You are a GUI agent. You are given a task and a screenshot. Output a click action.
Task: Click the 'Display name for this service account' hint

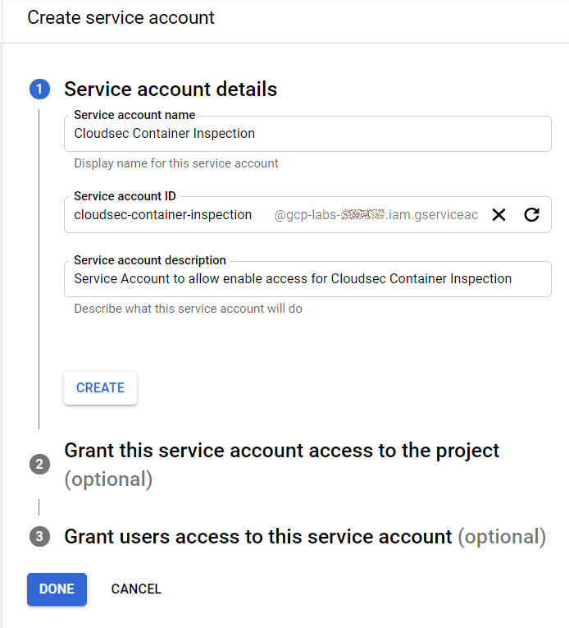[x=176, y=163]
